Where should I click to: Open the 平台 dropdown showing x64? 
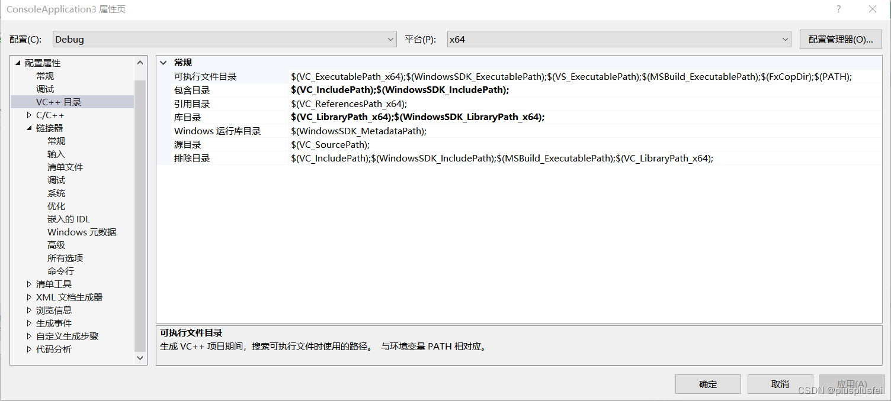pyautogui.click(x=785, y=39)
